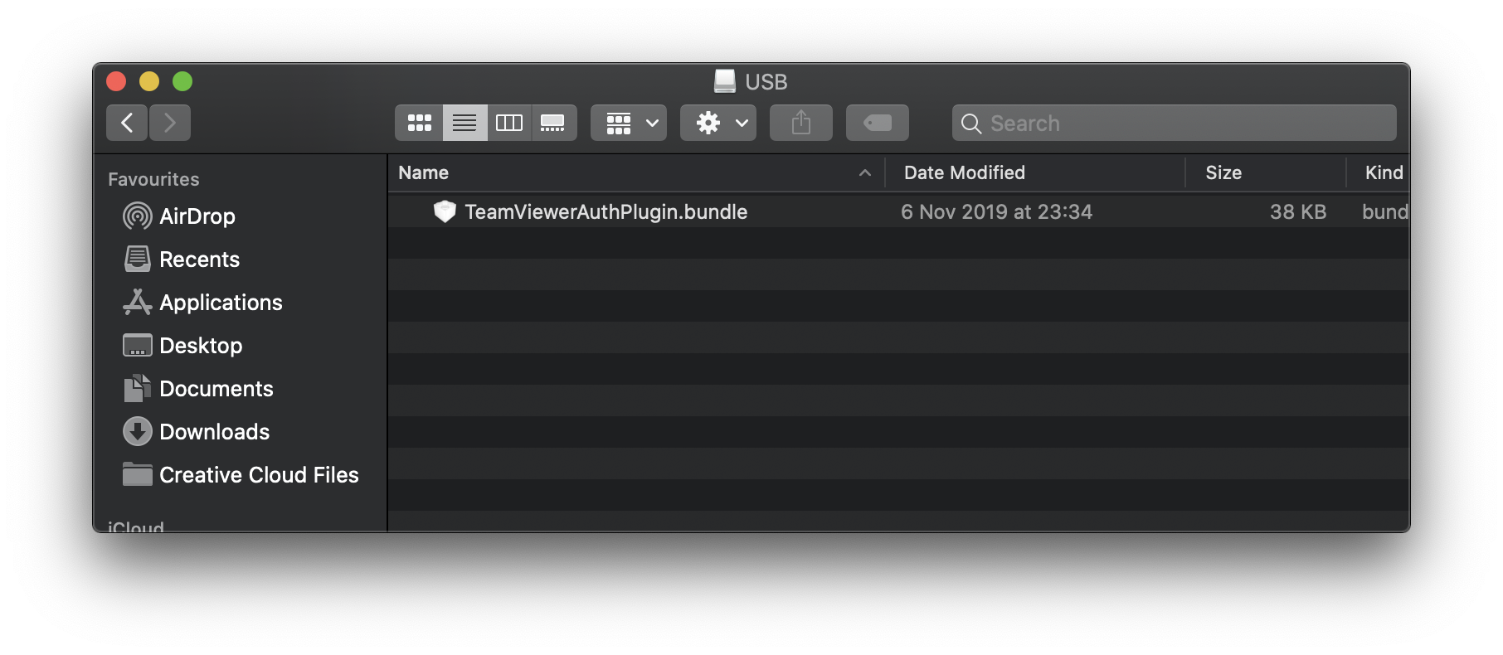Switch to gallery view mode

(553, 122)
